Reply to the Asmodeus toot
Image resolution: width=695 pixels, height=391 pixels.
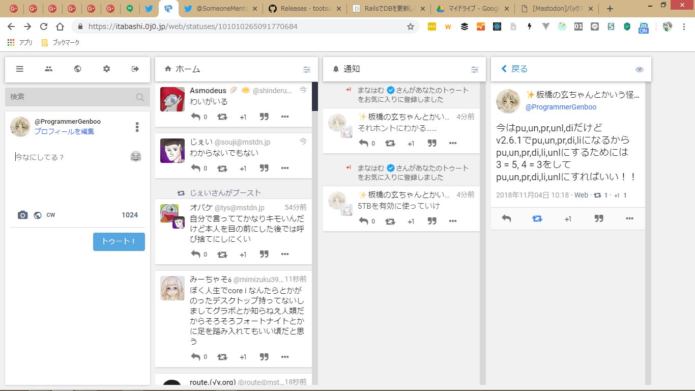(196, 117)
